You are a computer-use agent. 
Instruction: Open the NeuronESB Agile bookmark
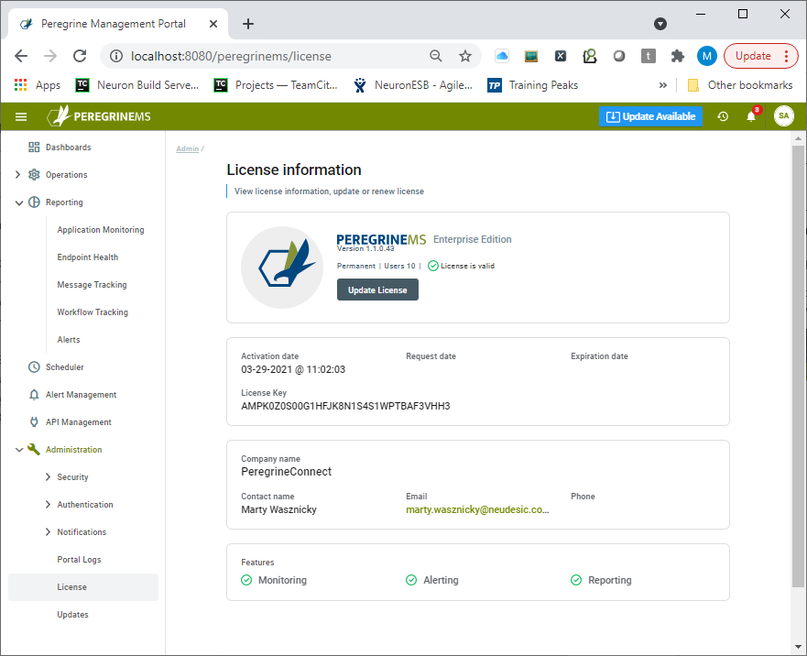(413, 85)
